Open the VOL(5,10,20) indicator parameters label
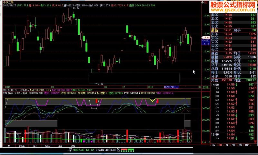Screen dimensions: 258x155 [x=11, y=90]
